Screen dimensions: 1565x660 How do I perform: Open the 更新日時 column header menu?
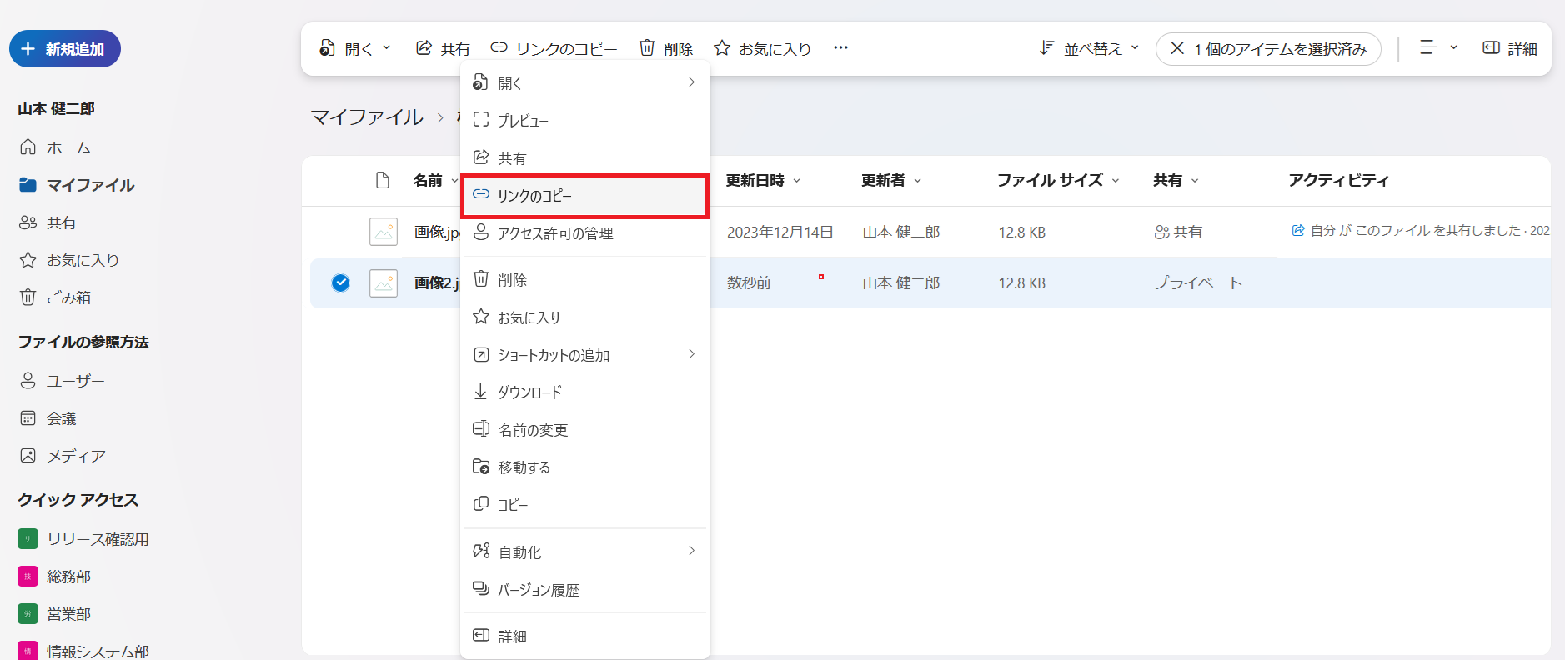[762, 180]
